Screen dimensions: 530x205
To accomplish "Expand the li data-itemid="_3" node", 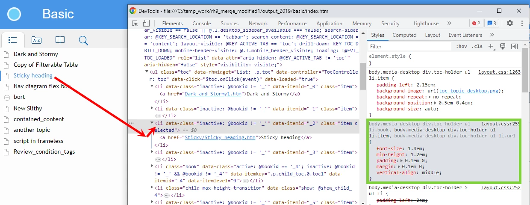I will [152, 152].
